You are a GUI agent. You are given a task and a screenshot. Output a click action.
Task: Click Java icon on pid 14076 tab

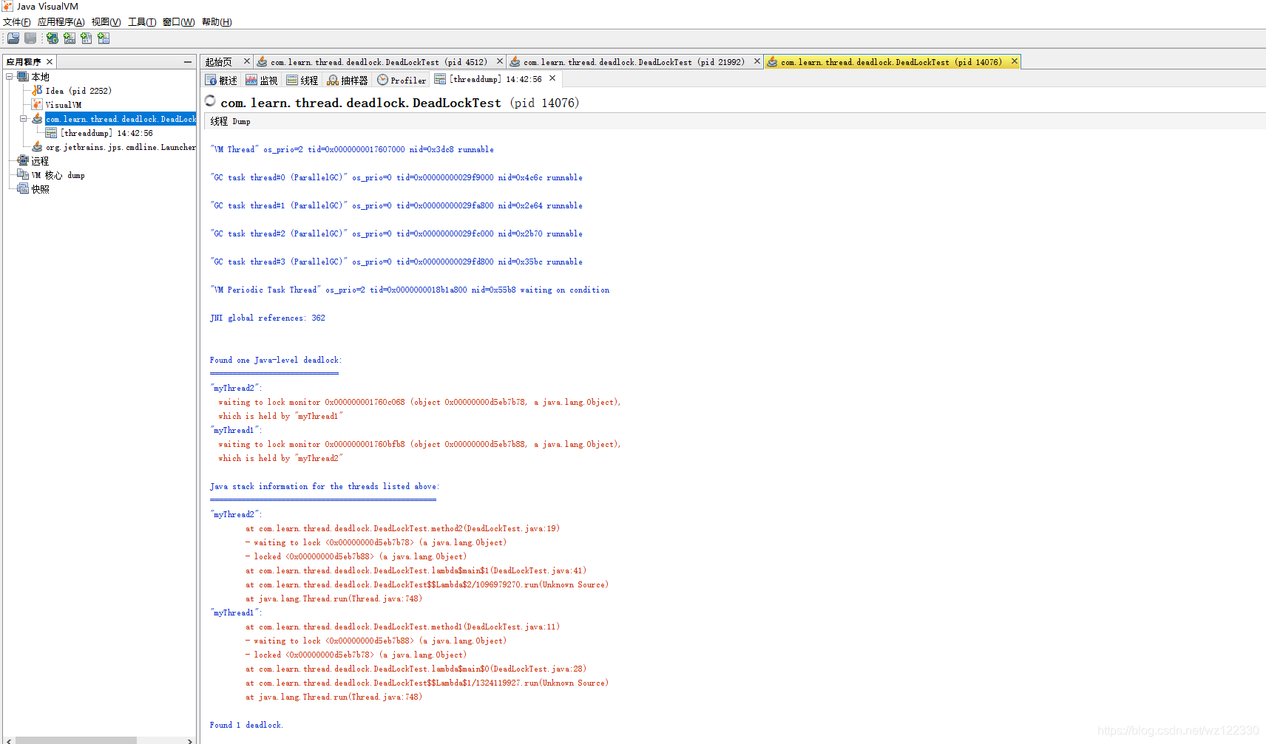(772, 62)
